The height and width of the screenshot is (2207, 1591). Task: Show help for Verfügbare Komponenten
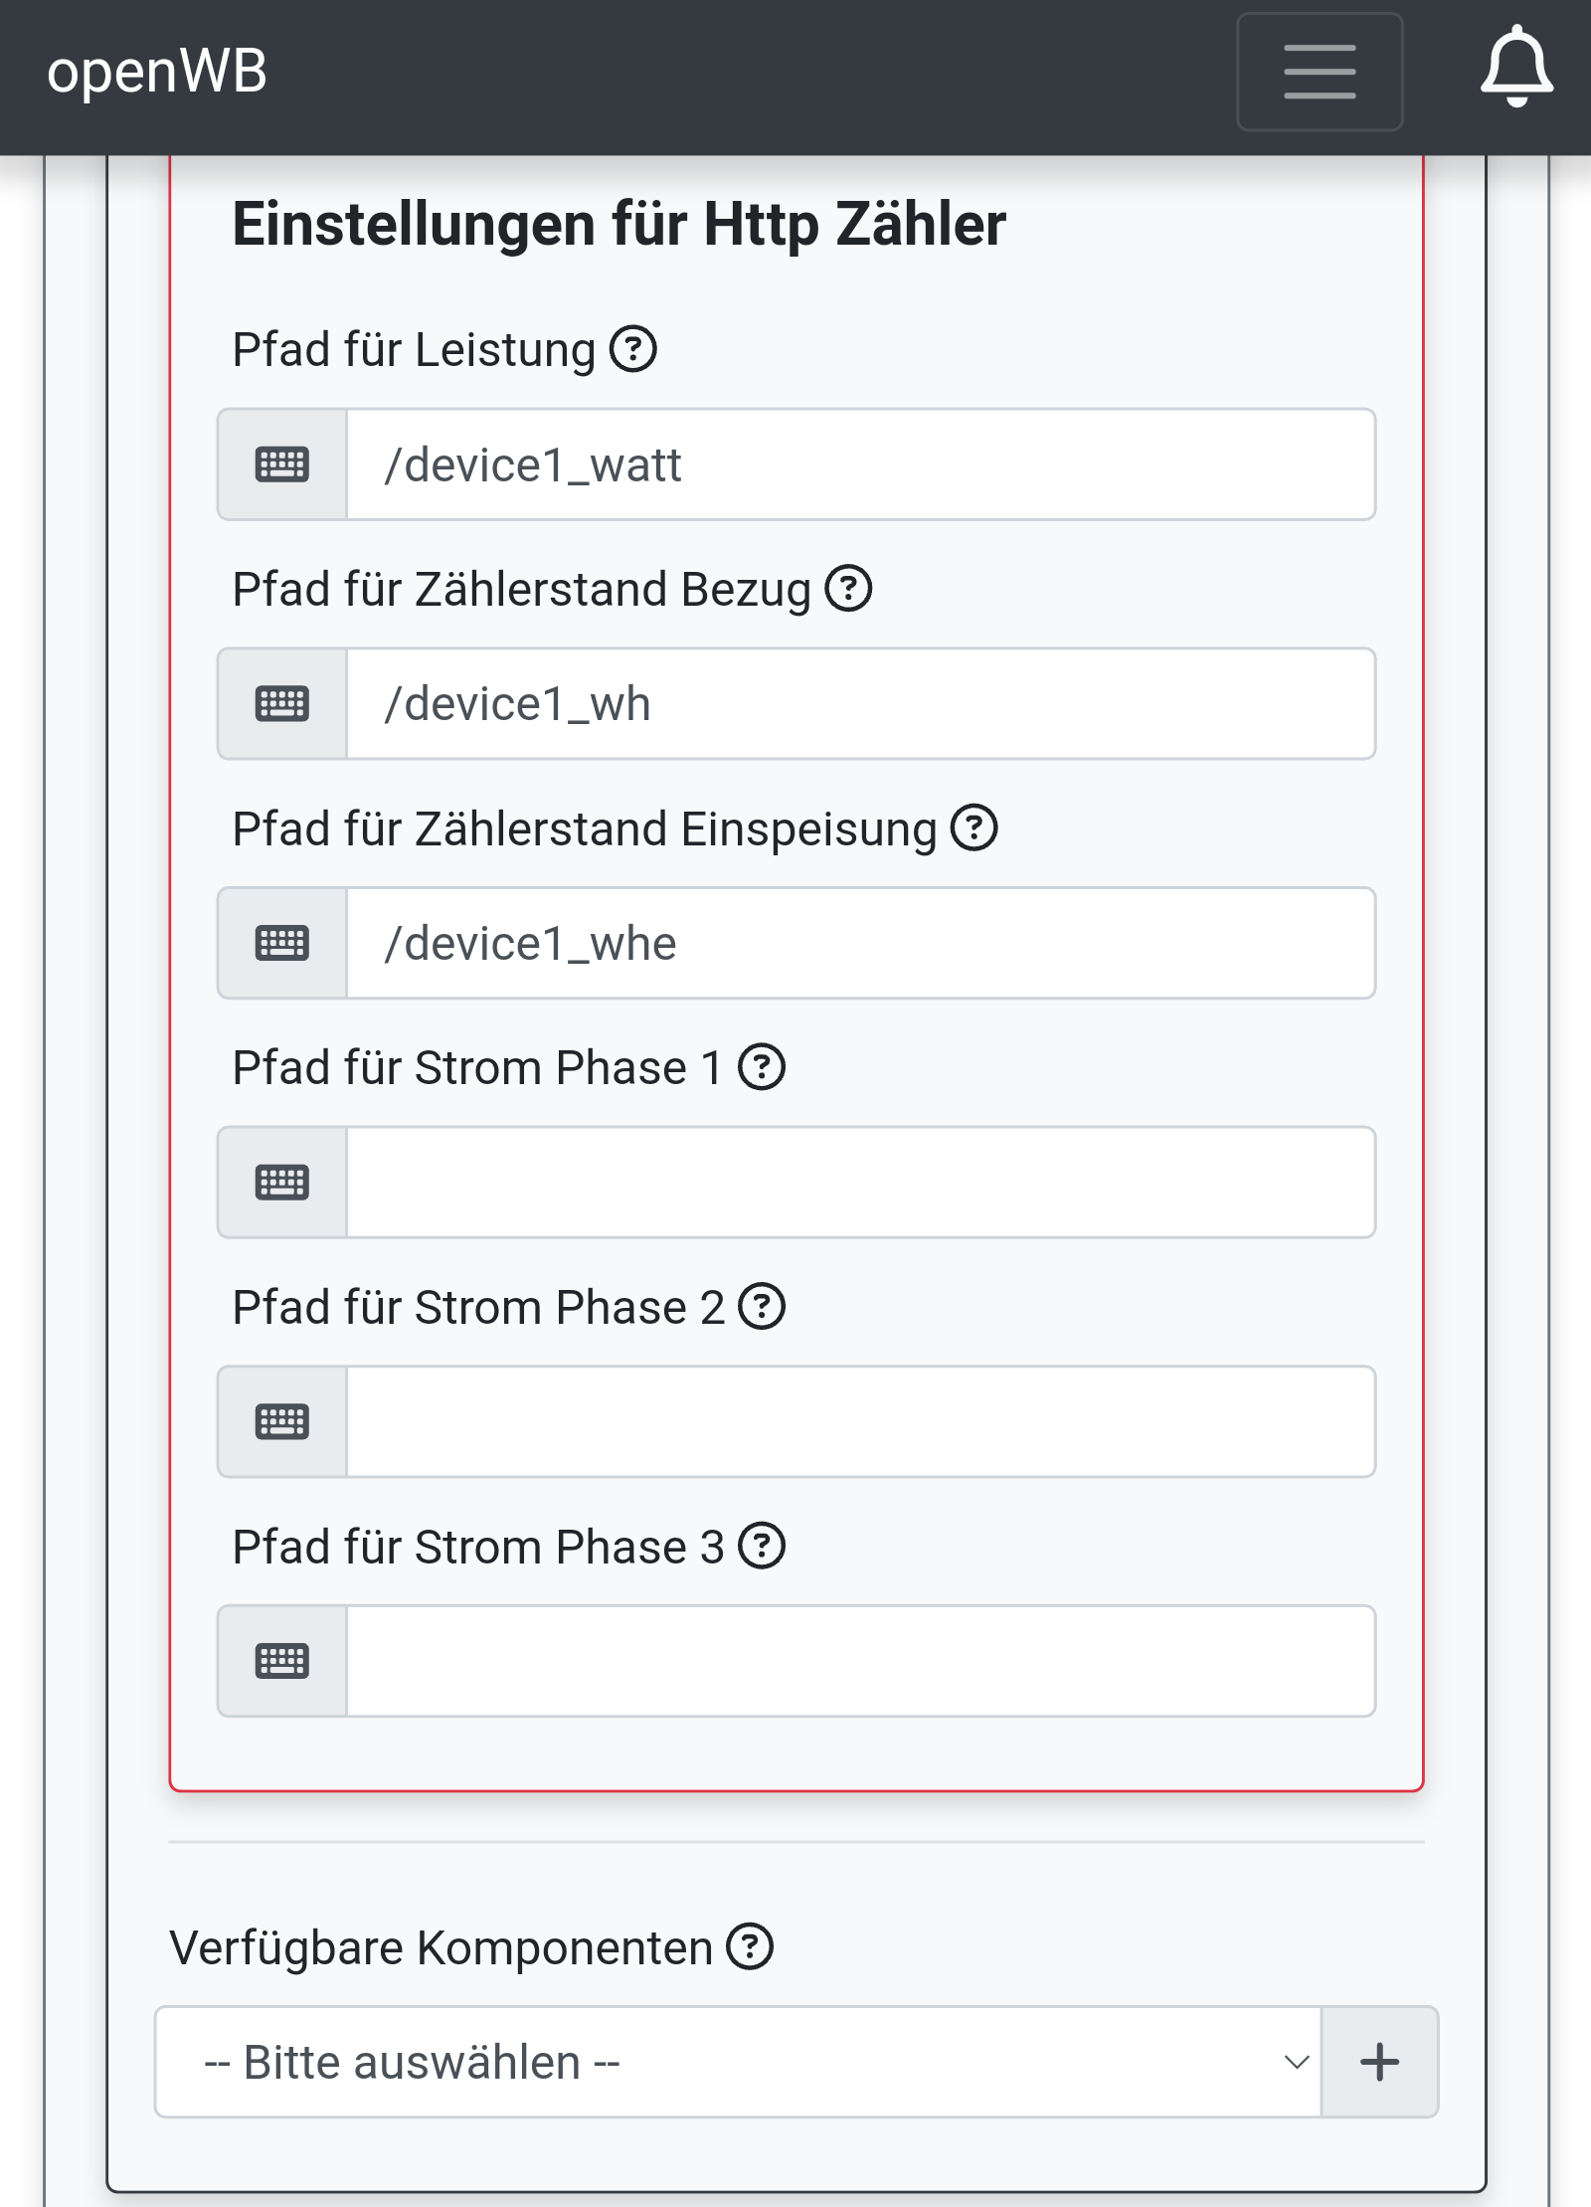[x=750, y=1946]
